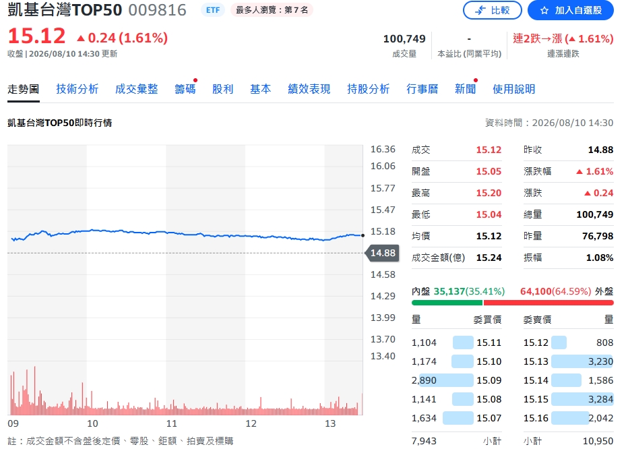Go to the 股利 tab

click(223, 89)
